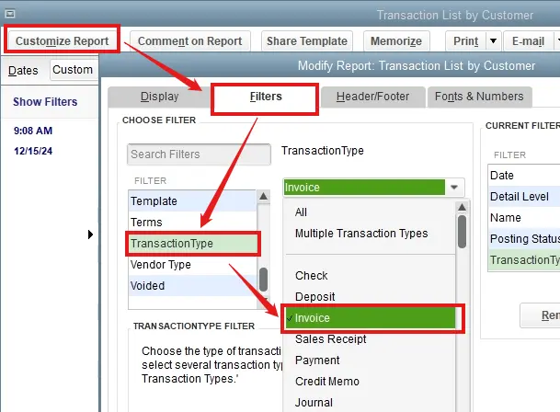Select Posting Status in current filters
The width and height of the screenshot is (560, 412).
point(524,239)
